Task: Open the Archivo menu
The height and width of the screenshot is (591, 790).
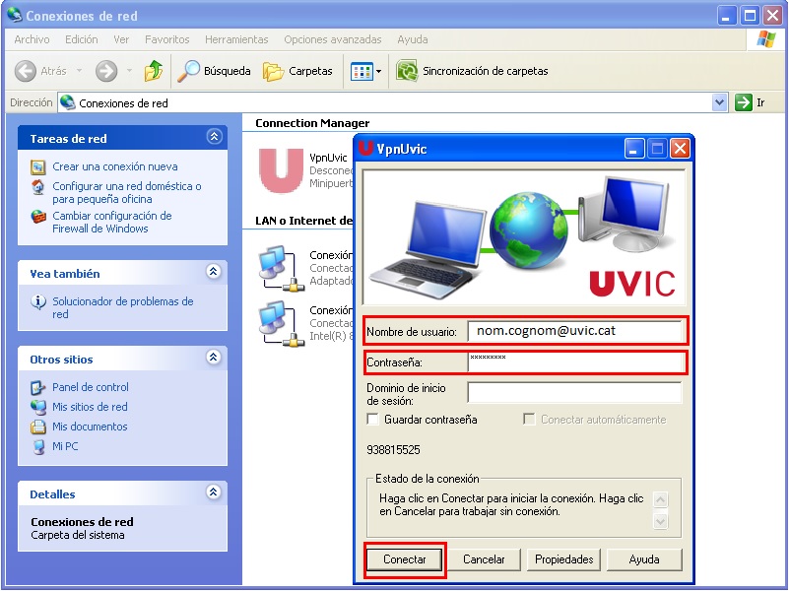Action: point(32,39)
